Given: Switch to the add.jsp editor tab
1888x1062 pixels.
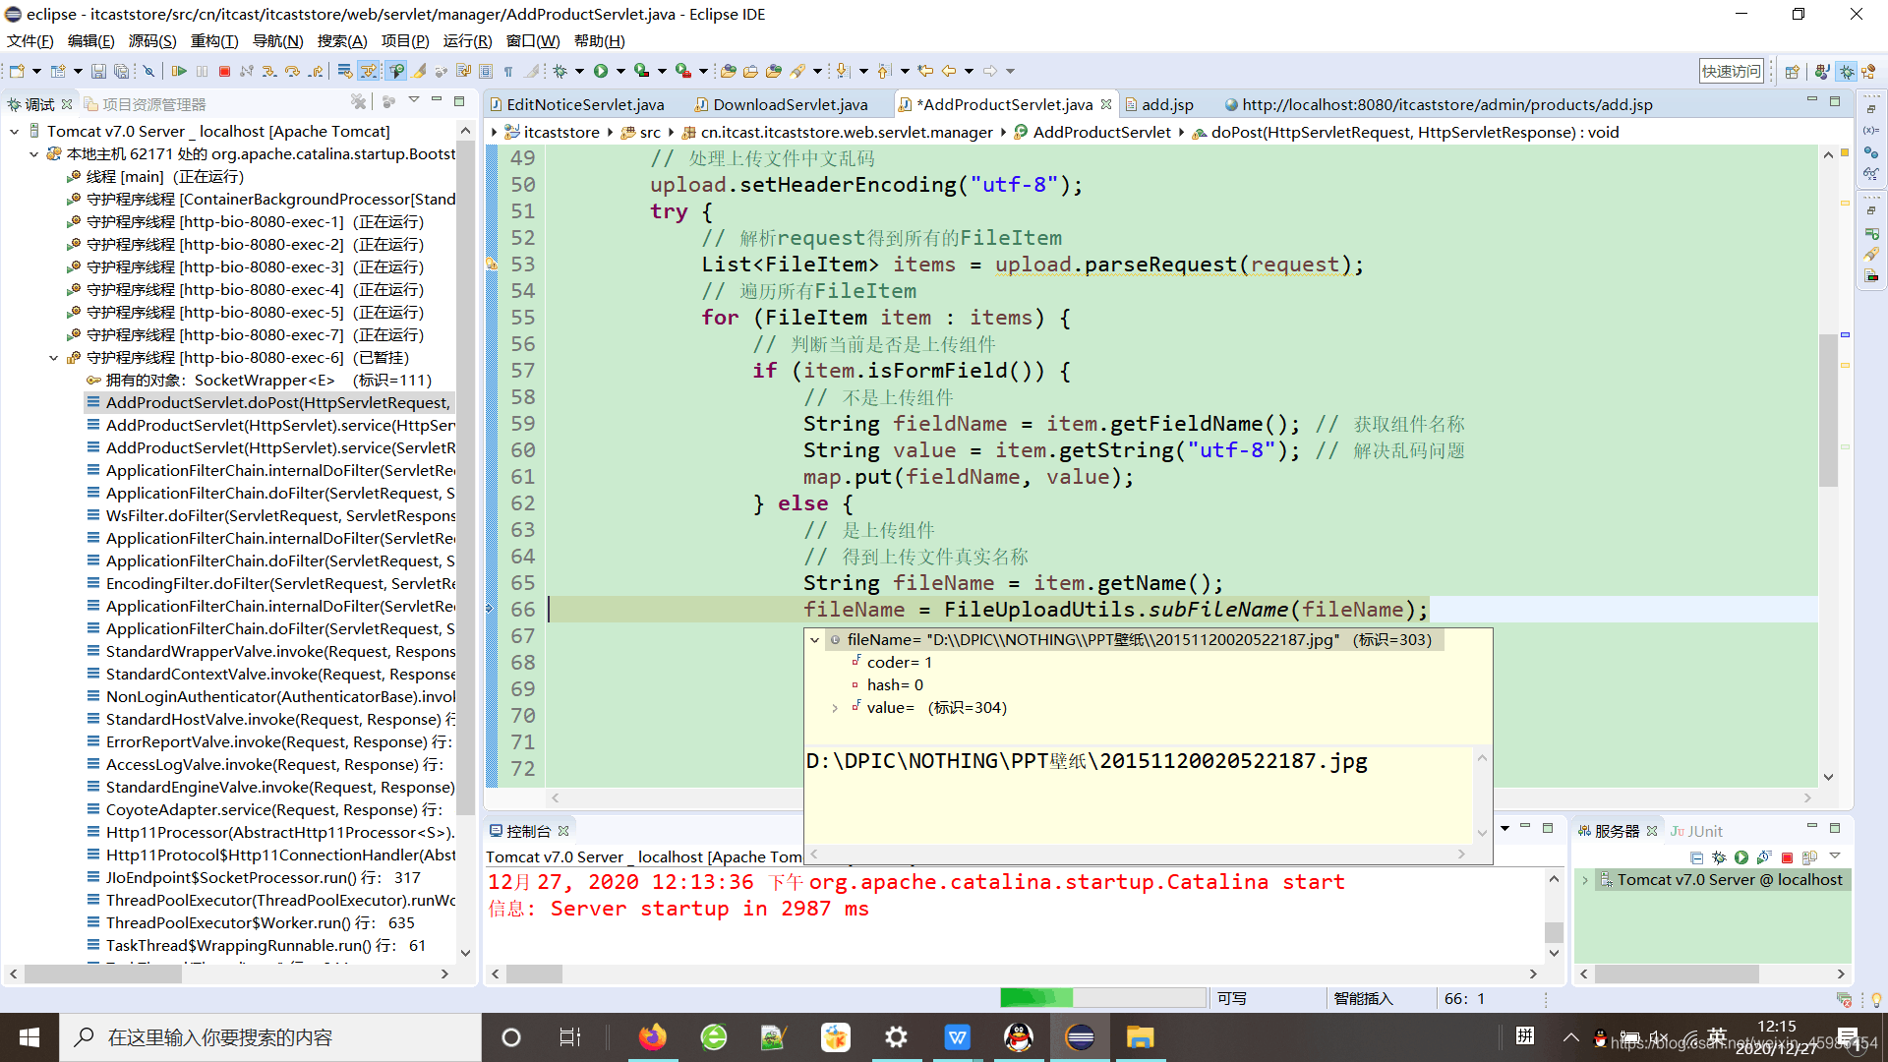Looking at the screenshot, I should pyautogui.click(x=1159, y=104).
